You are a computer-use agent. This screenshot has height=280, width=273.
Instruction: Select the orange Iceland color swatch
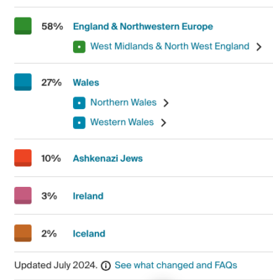(22, 233)
